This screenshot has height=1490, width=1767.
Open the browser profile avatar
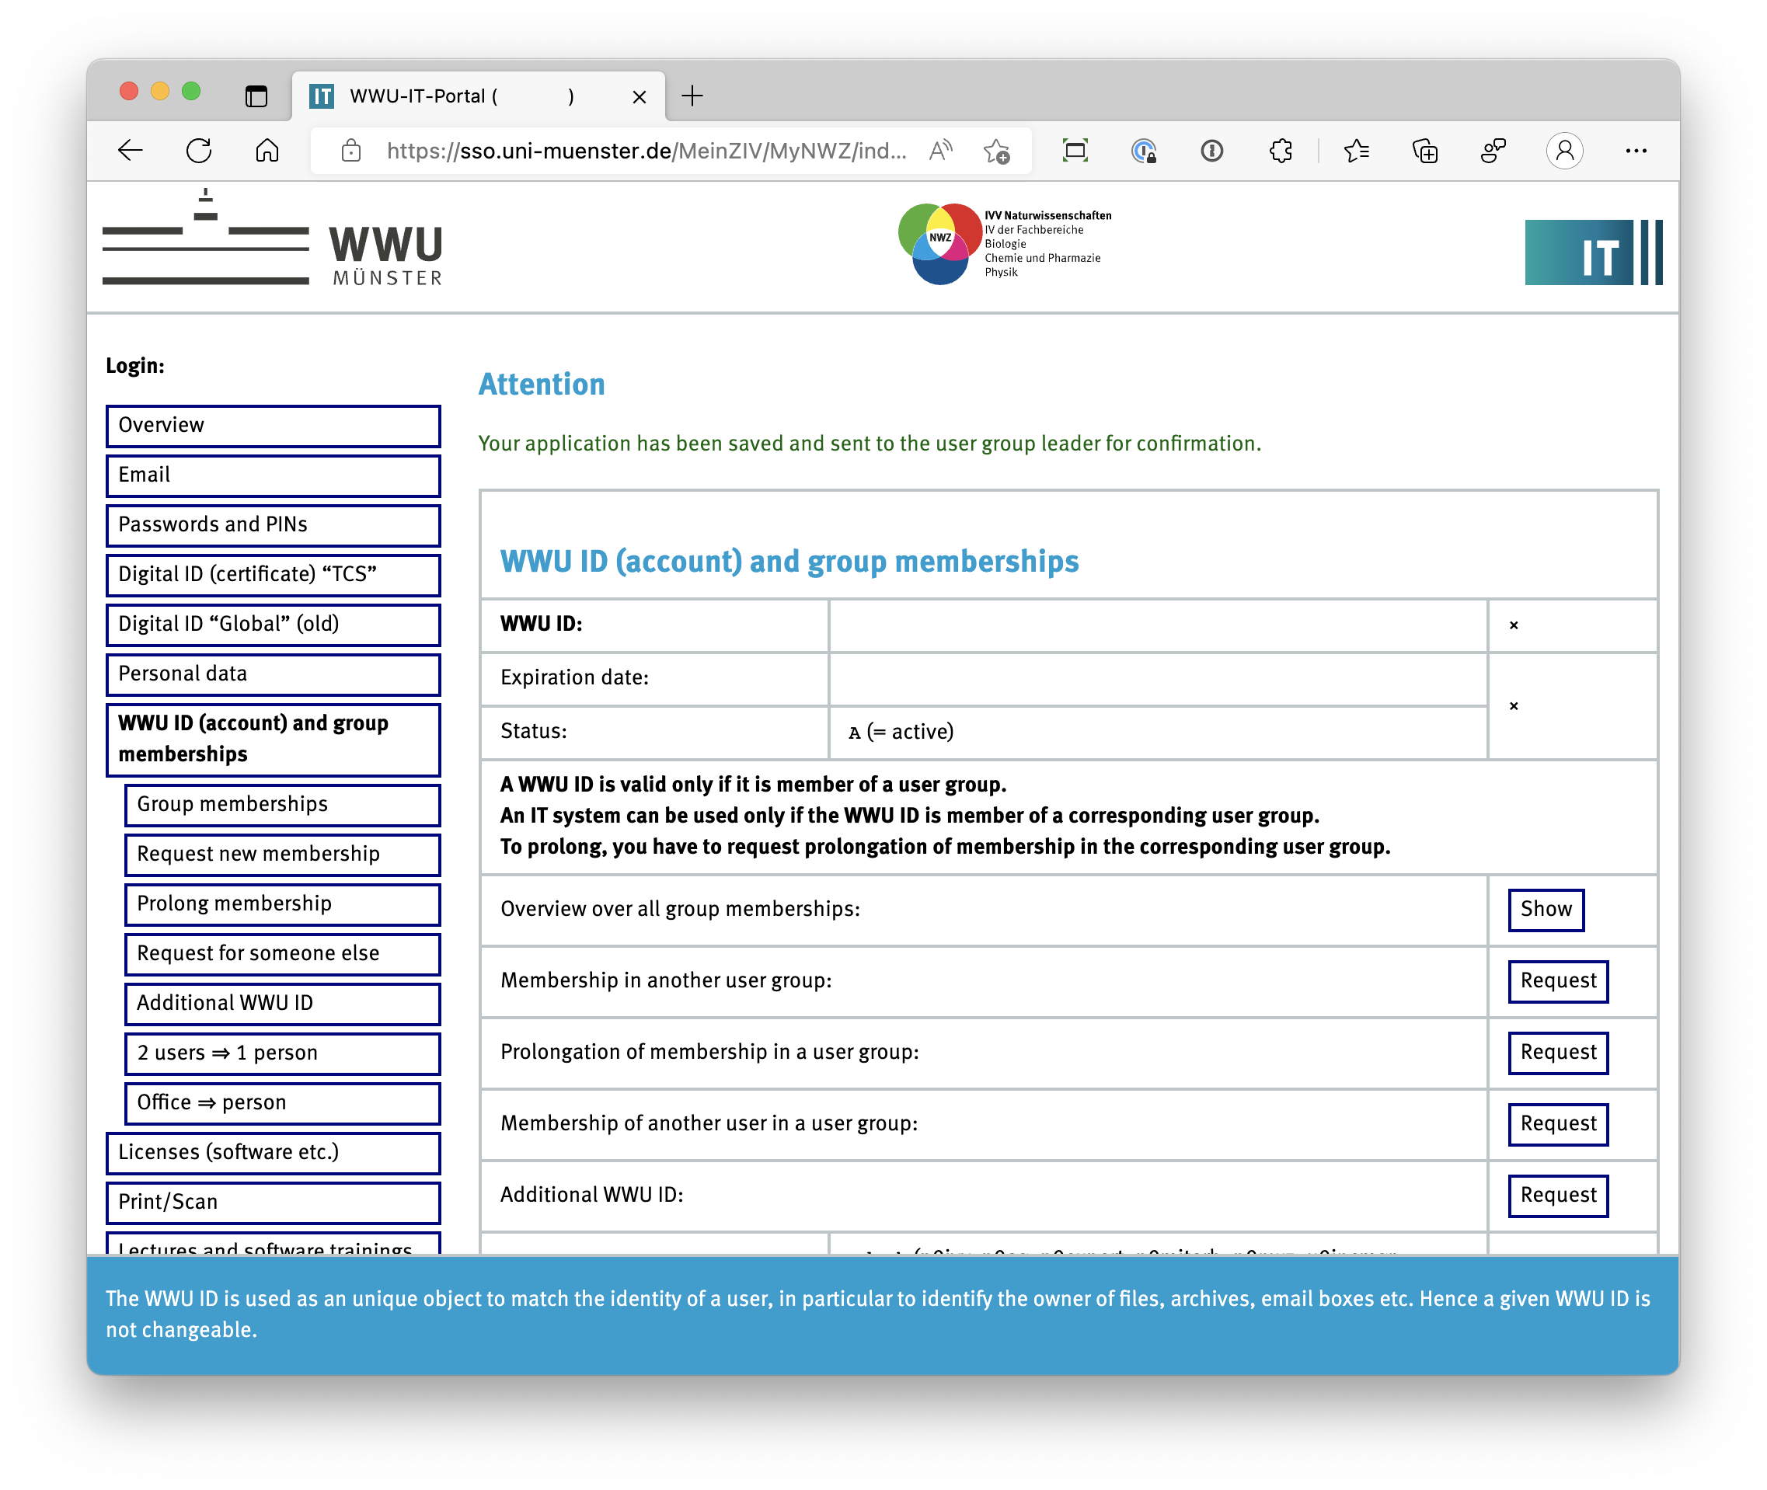tap(1564, 151)
